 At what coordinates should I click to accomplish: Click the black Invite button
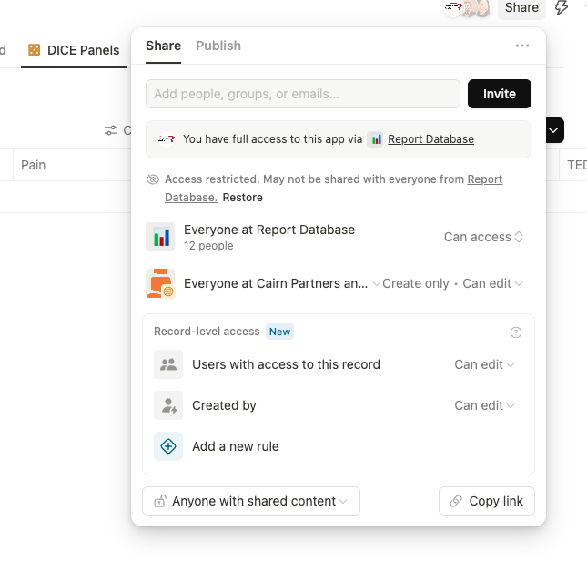500,94
